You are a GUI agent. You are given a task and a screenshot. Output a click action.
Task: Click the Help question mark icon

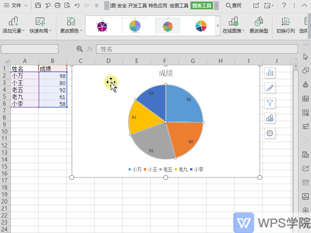click(x=284, y=5)
